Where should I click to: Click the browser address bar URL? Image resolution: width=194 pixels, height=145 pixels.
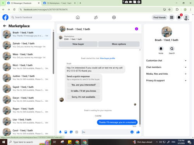pyautogui.click(x=46, y=10)
